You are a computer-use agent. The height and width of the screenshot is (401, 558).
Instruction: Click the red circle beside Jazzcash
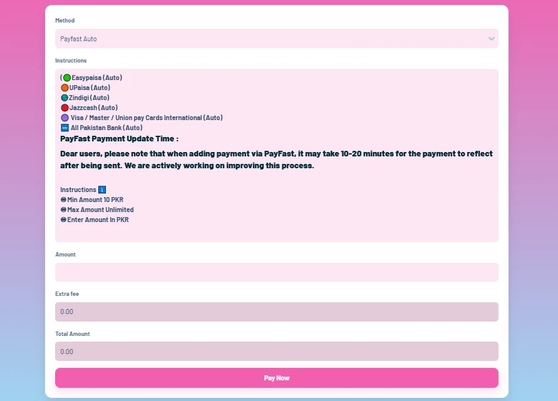coord(65,108)
